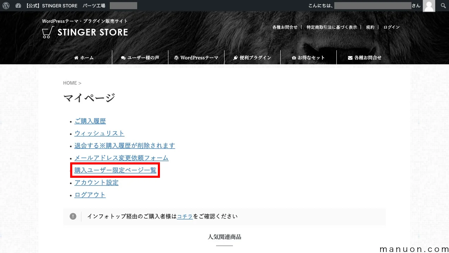449x253 pixels.
Task: Switch to the お得なセット section
Action: pos(311,57)
